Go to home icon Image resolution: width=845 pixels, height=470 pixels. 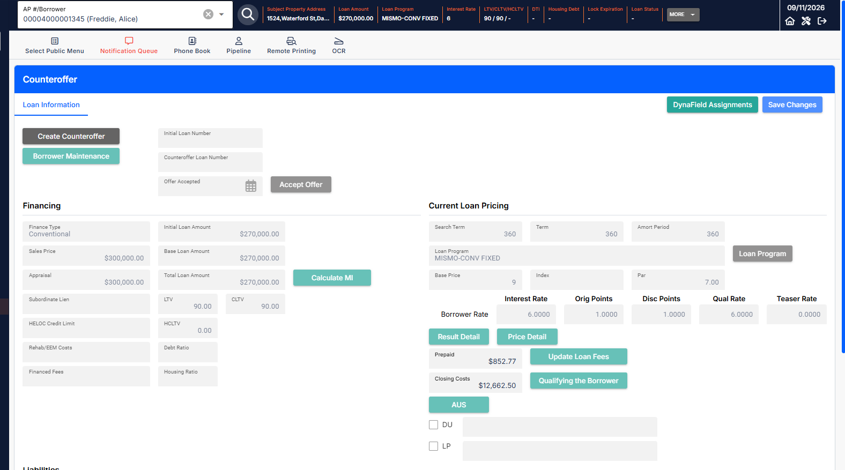click(790, 21)
